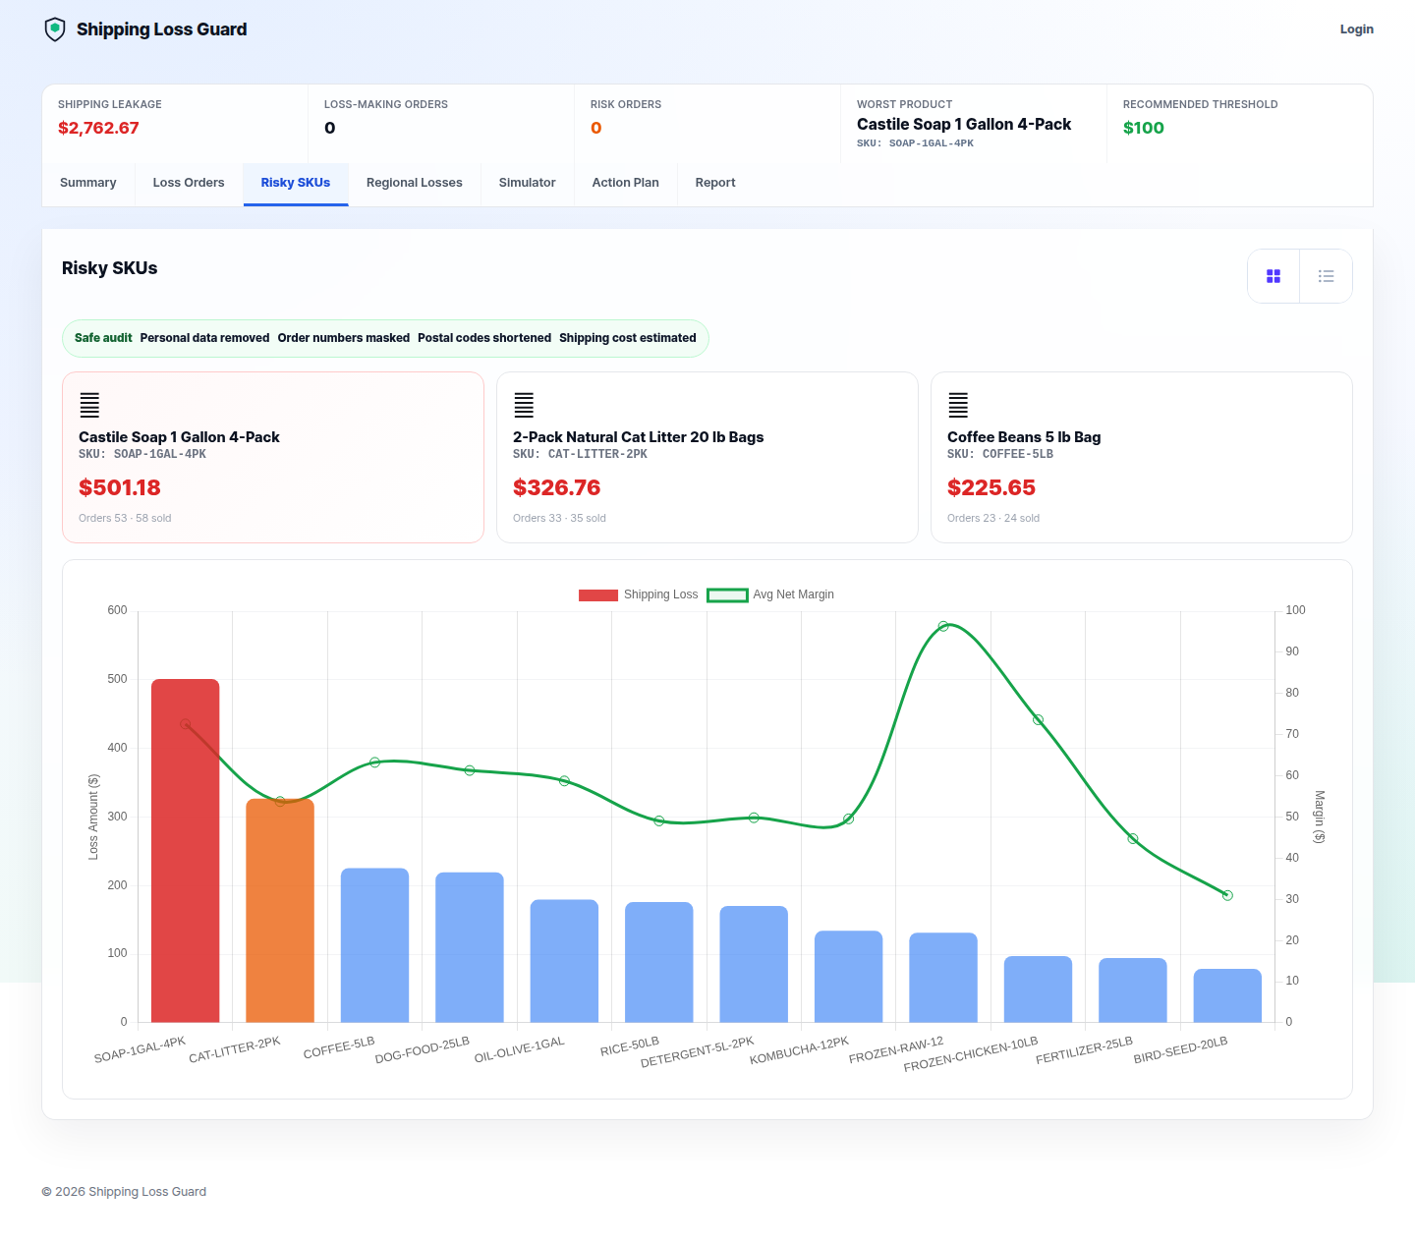Open the Summary tab
Screen dimensions: 1415x1243
coord(88,184)
